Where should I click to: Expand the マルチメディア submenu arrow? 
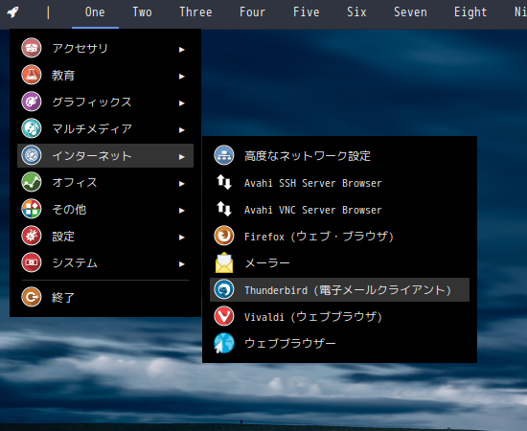(182, 130)
